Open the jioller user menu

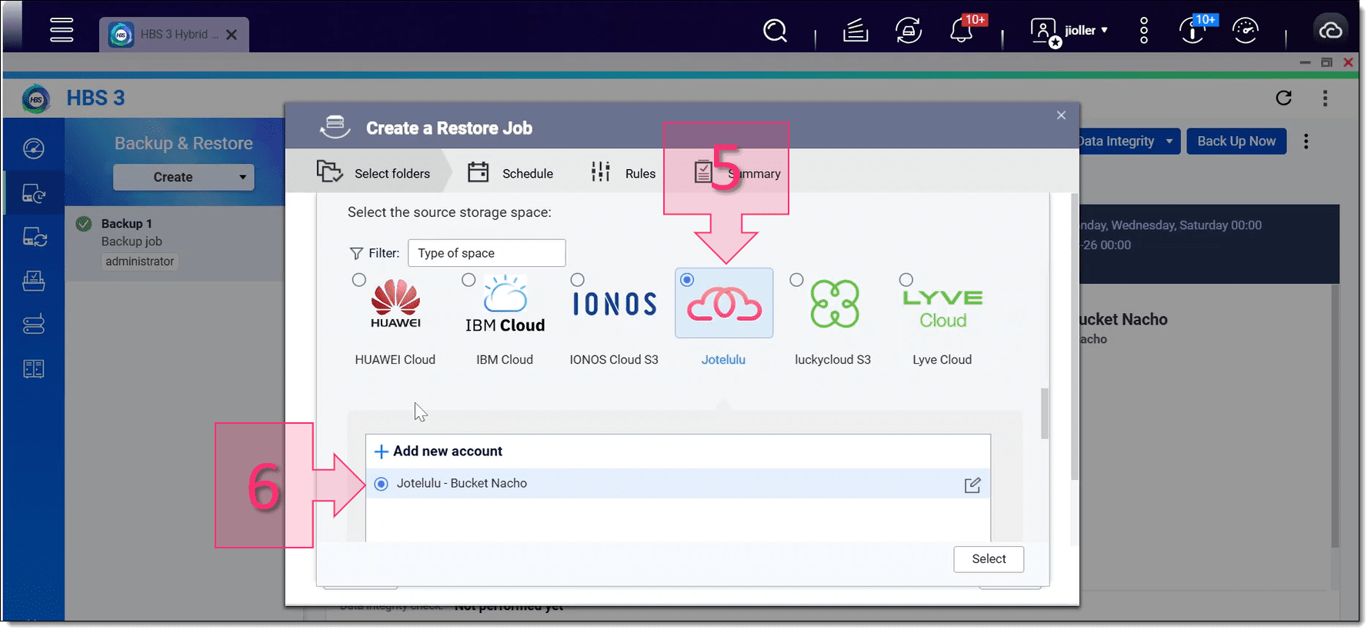point(1069,31)
